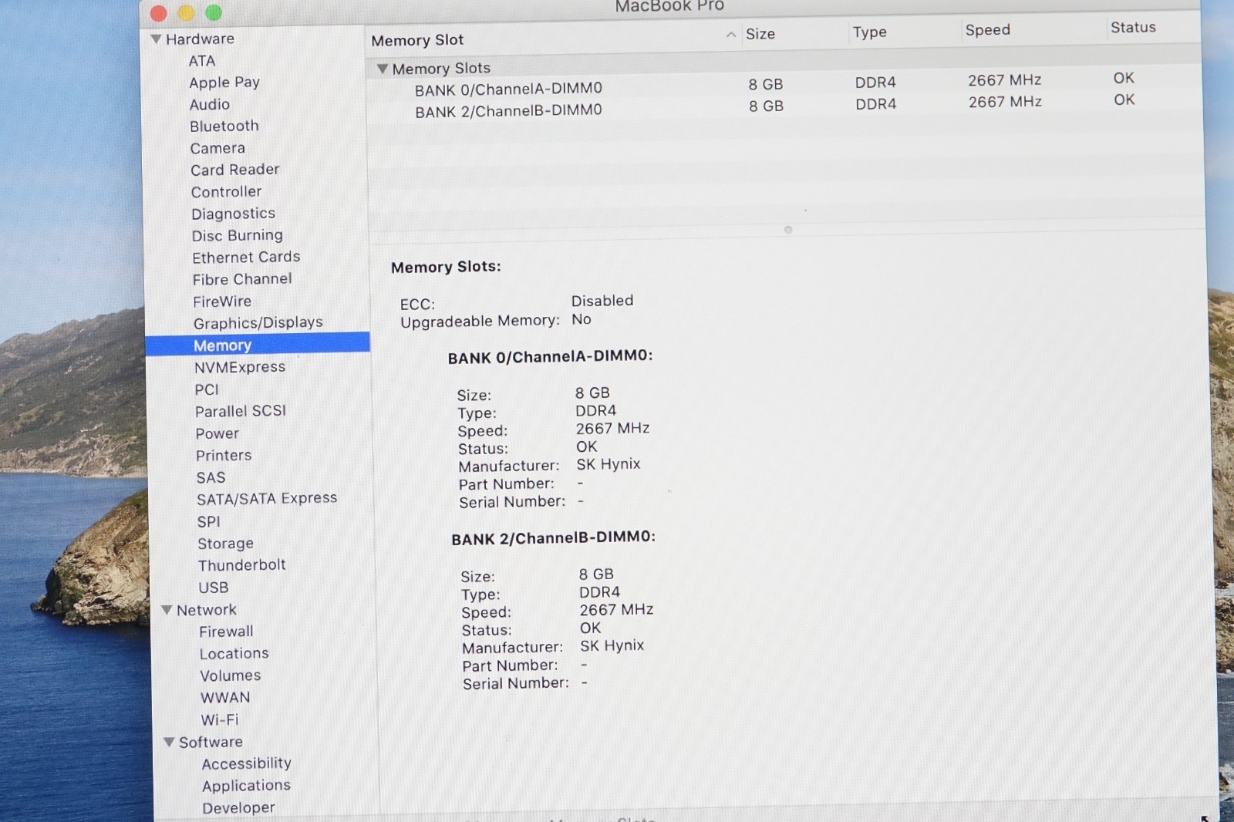Open Wi-Fi under Network
The image size is (1234, 822).
click(x=219, y=719)
